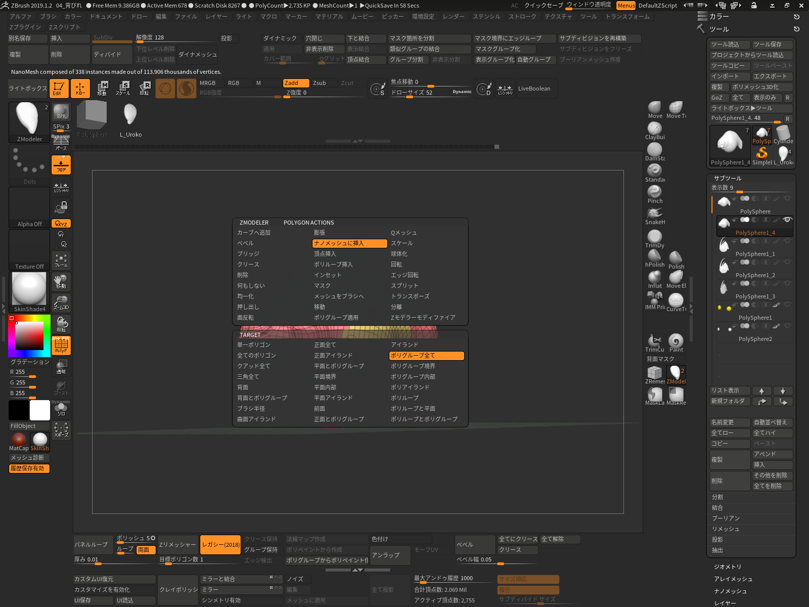Click the ソロ solo mode icon

(61, 409)
